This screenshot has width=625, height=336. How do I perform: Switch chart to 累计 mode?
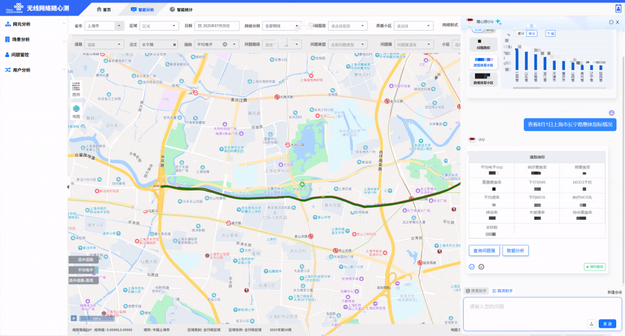pos(521,34)
